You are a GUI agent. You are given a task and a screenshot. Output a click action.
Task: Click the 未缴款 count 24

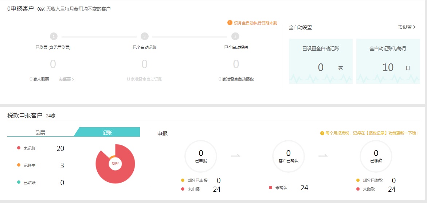coord(392,189)
